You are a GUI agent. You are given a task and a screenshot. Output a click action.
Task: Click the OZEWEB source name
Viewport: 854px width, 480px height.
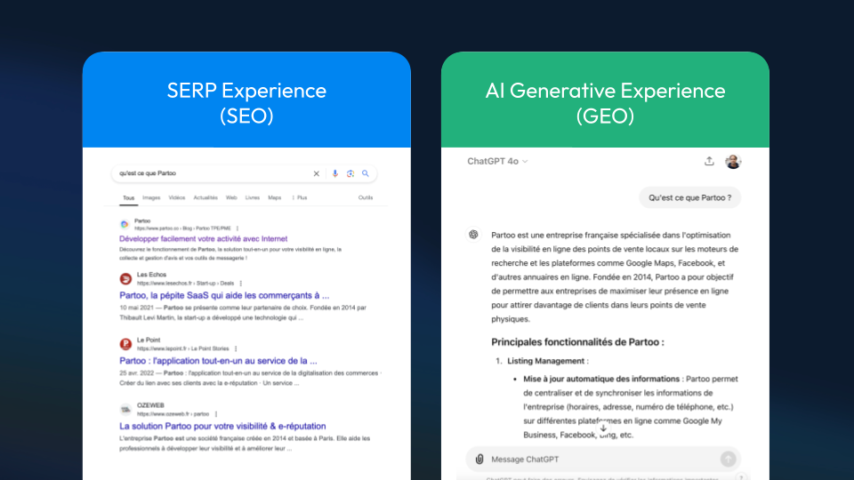click(150, 405)
